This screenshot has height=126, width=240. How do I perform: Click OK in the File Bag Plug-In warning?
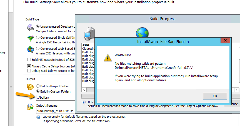pos(215,96)
